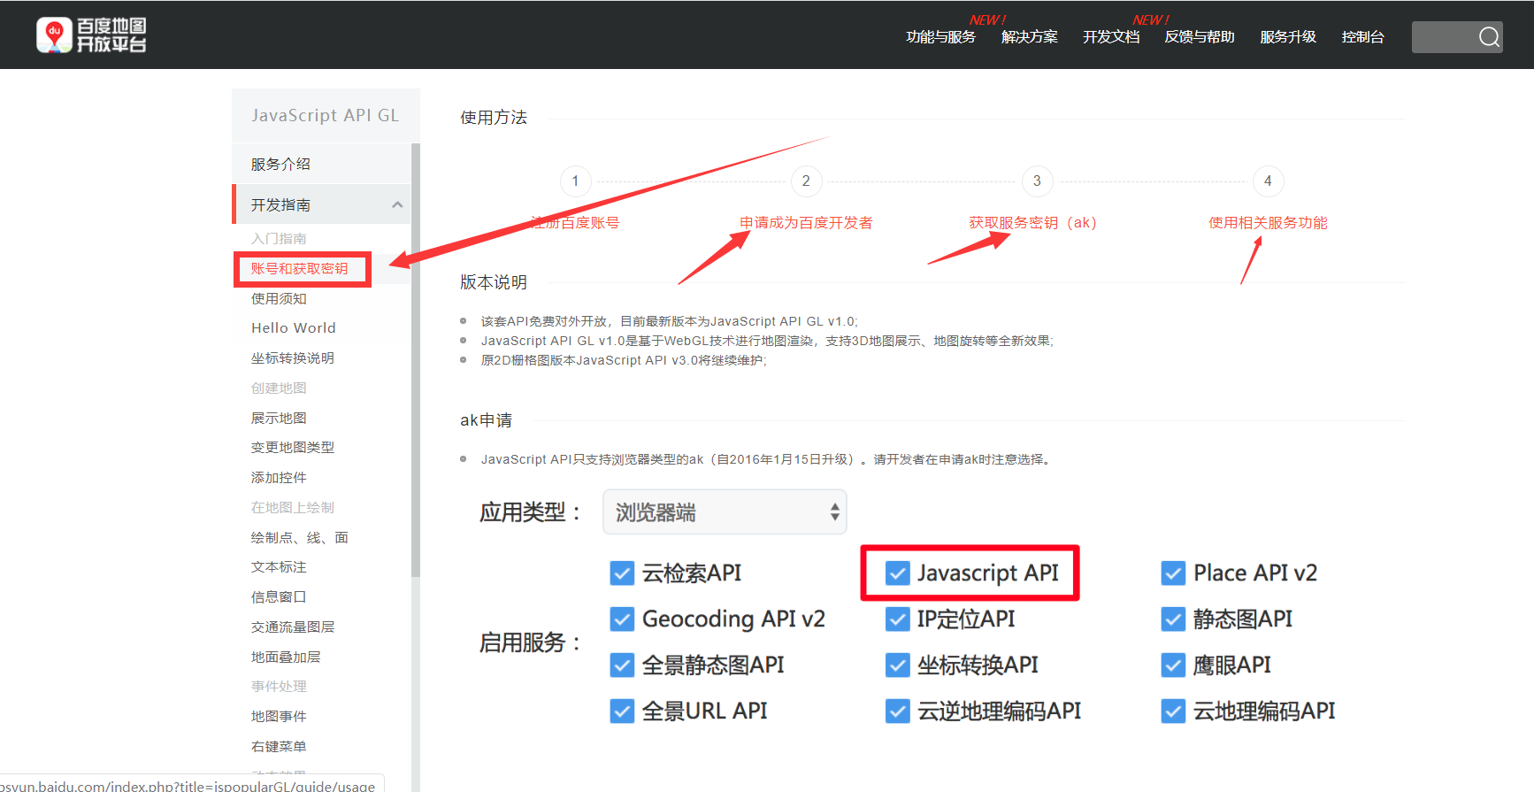Screen dimensions: 1534x792
Task: Click the 使用方法 heading
Action: coord(494,118)
